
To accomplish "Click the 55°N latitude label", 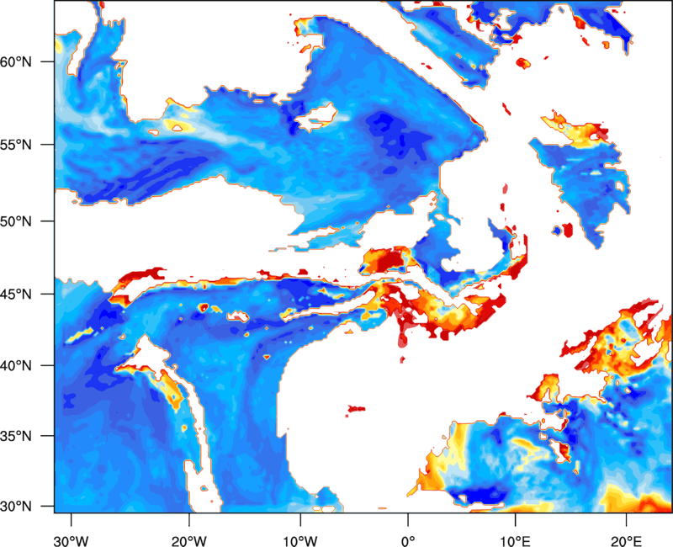I will [16, 145].
